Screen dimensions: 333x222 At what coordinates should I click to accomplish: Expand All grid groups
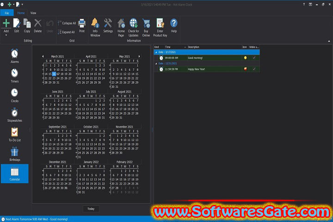(66, 32)
